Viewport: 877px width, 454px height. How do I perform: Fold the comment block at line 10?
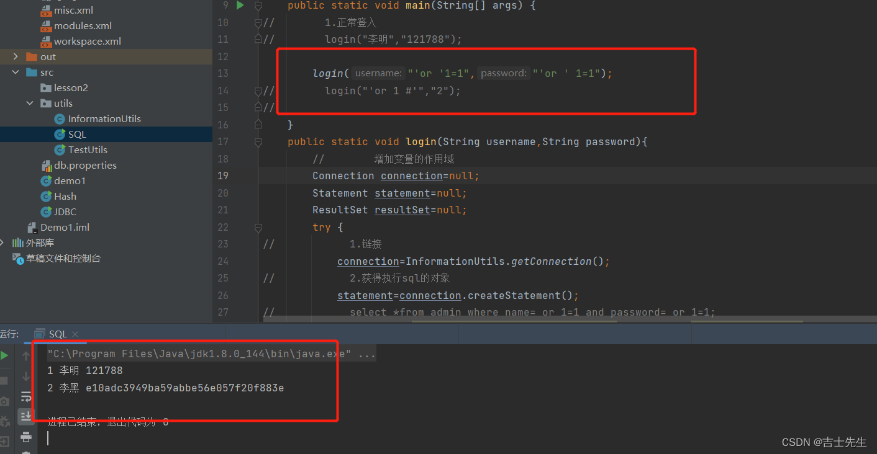258,22
